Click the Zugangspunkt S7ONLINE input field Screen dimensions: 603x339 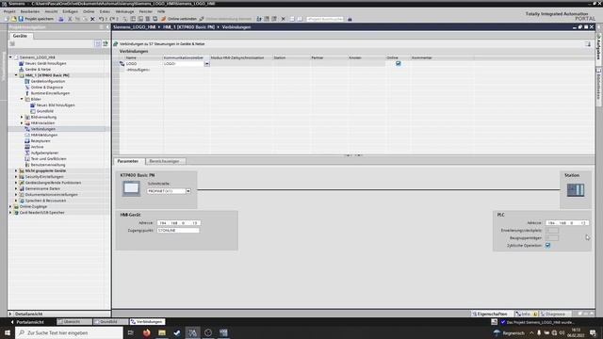178,230
